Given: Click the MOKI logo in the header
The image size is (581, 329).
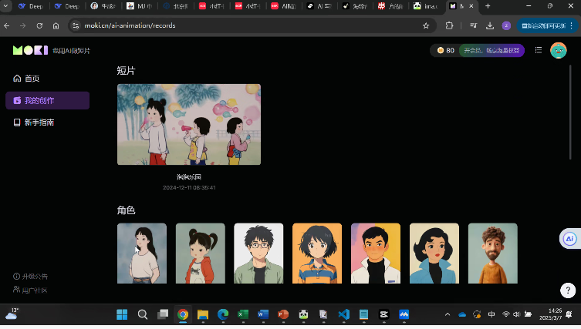Looking at the screenshot, I should tap(29, 50).
